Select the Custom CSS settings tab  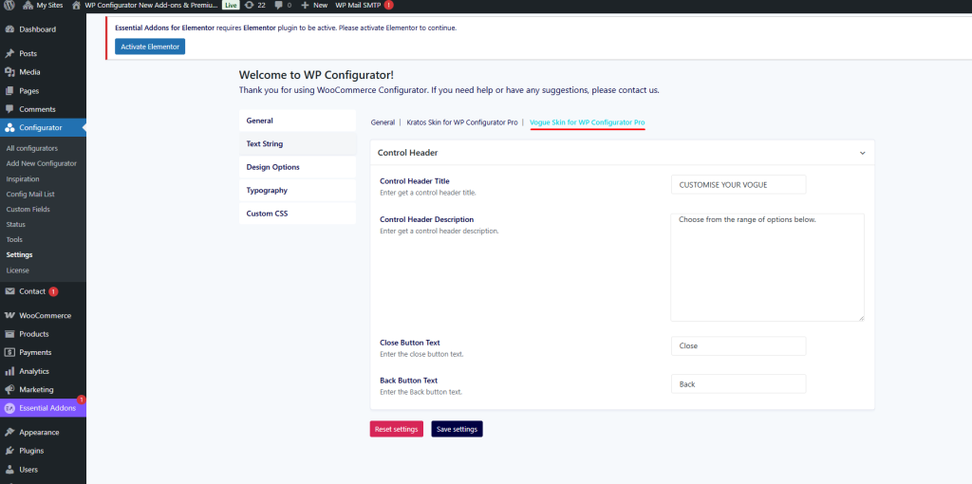[297, 214]
